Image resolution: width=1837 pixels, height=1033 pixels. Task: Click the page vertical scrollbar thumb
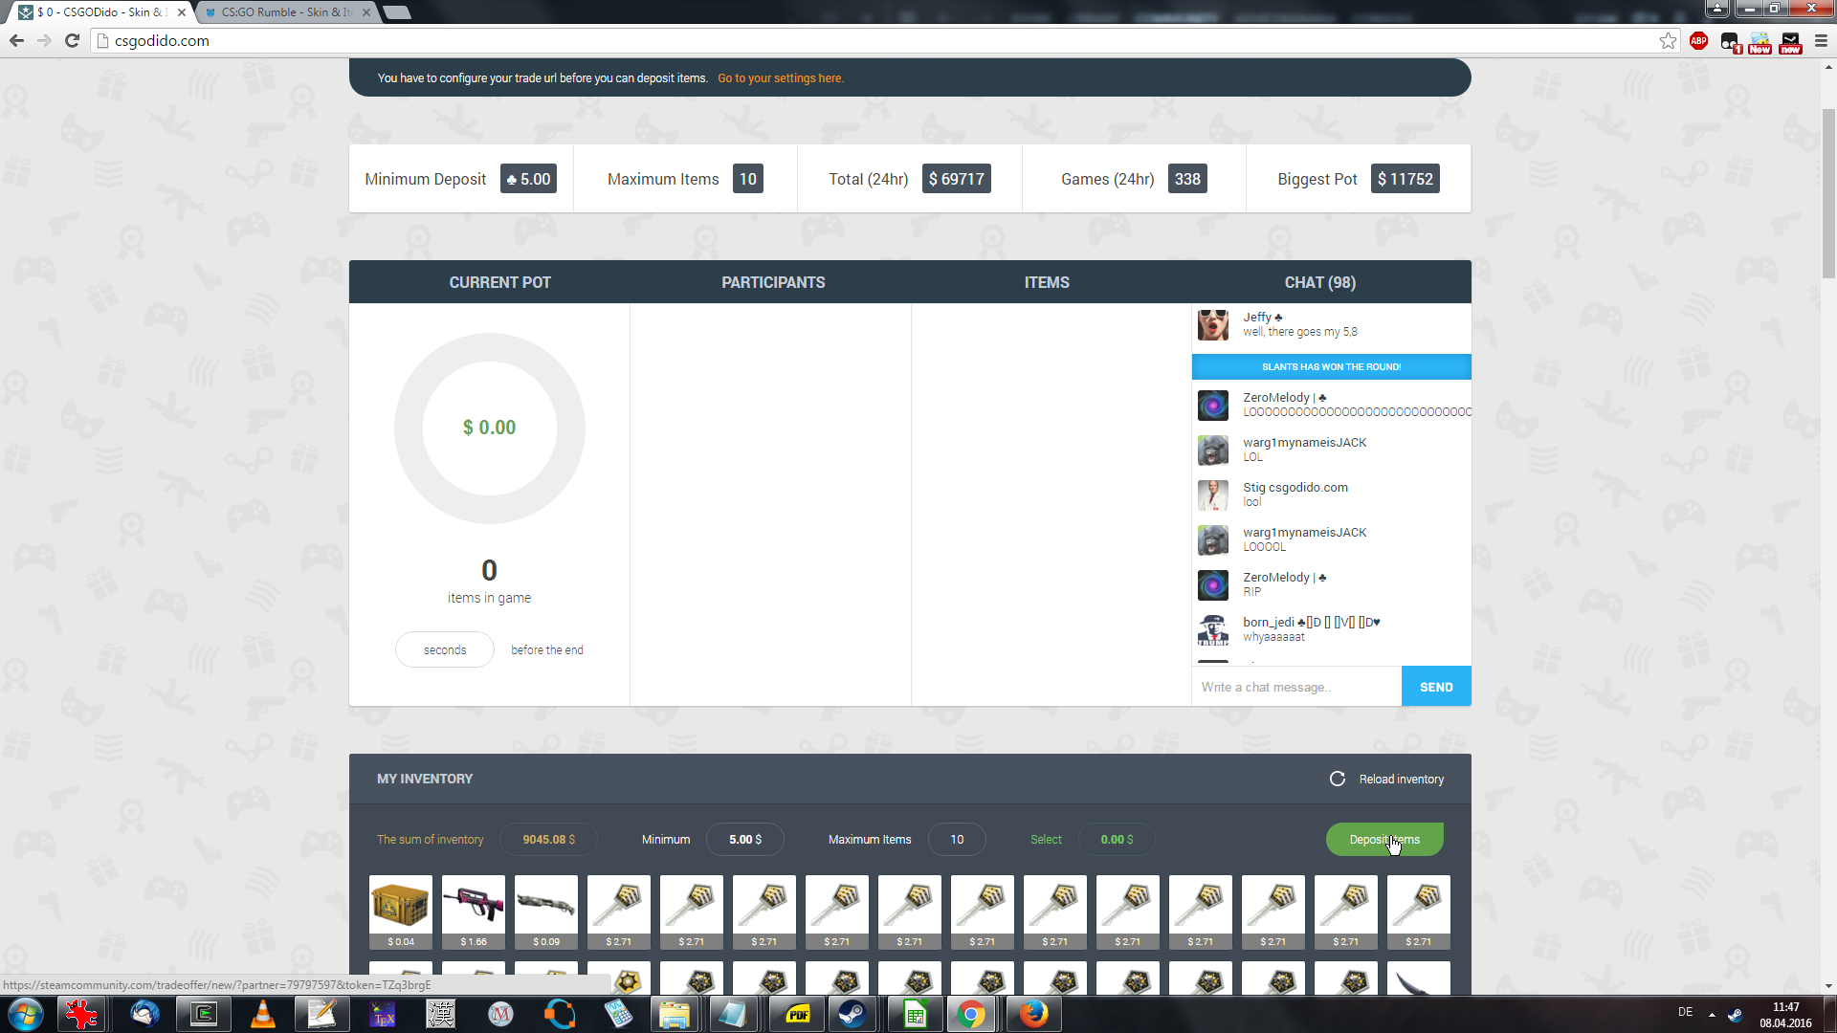pos(1828,191)
